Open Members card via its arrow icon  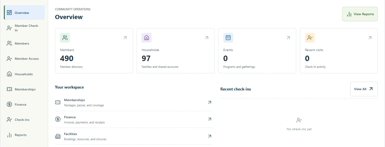[125, 38]
